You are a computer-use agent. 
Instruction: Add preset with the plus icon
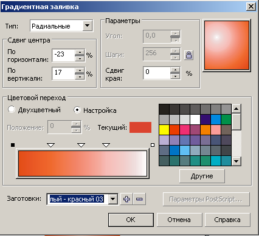click(x=126, y=199)
